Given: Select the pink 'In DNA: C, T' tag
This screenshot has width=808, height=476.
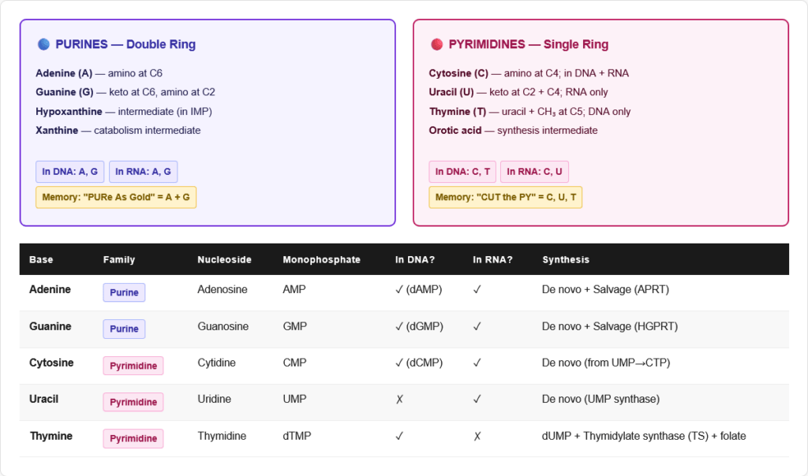Looking at the screenshot, I should pyautogui.click(x=462, y=172).
